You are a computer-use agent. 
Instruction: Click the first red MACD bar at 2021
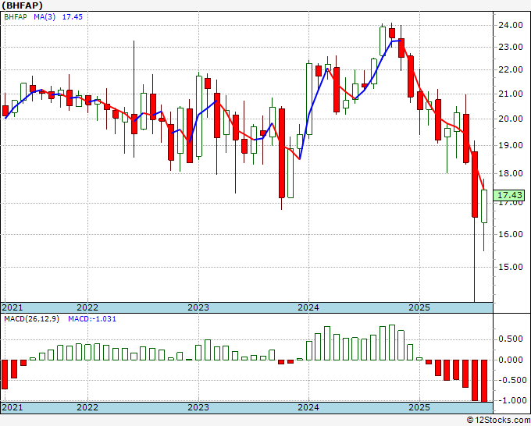coord(5,375)
